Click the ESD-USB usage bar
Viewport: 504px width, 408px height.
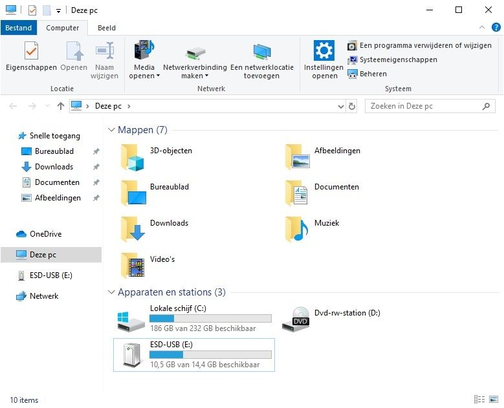pos(210,355)
